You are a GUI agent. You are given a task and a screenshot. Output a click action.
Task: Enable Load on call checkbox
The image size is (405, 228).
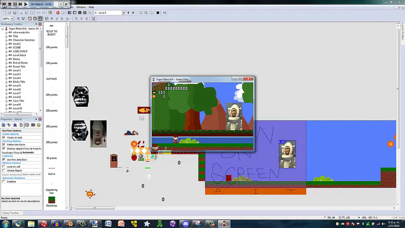pyautogui.click(x=4, y=166)
